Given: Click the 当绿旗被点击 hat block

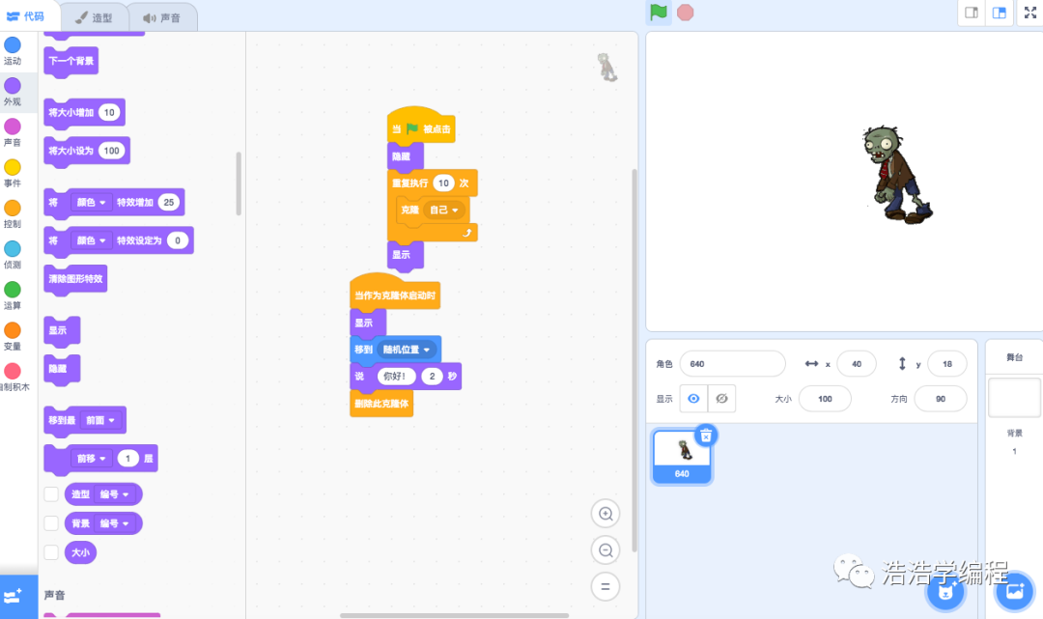Looking at the screenshot, I should click(x=421, y=126).
